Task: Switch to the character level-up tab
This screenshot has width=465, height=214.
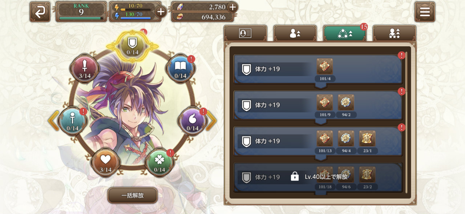Action: point(295,33)
